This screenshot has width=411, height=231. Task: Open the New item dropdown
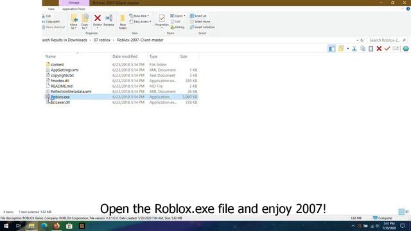pyautogui.click(x=139, y=16)
